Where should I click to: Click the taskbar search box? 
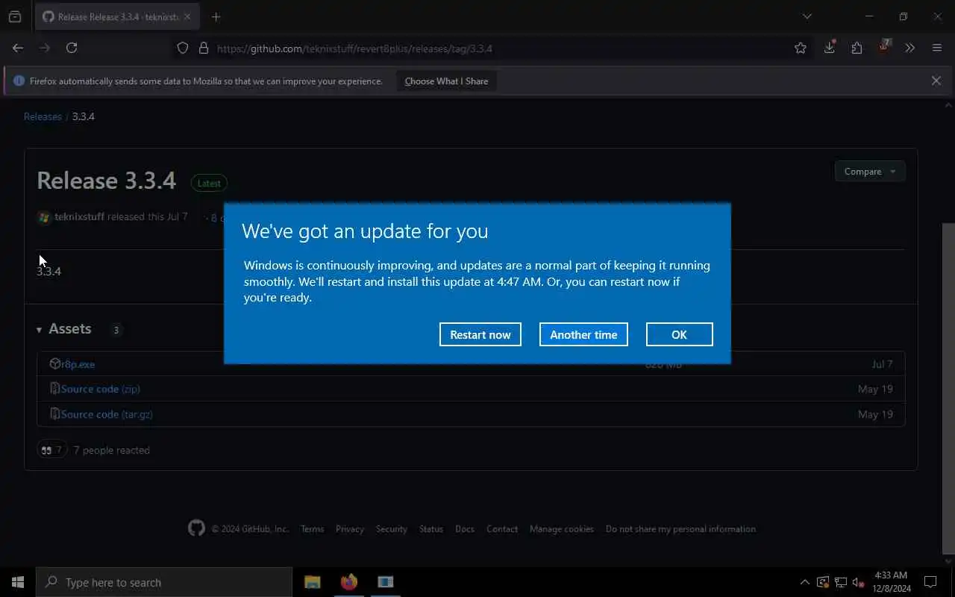[x=164, y=582]
